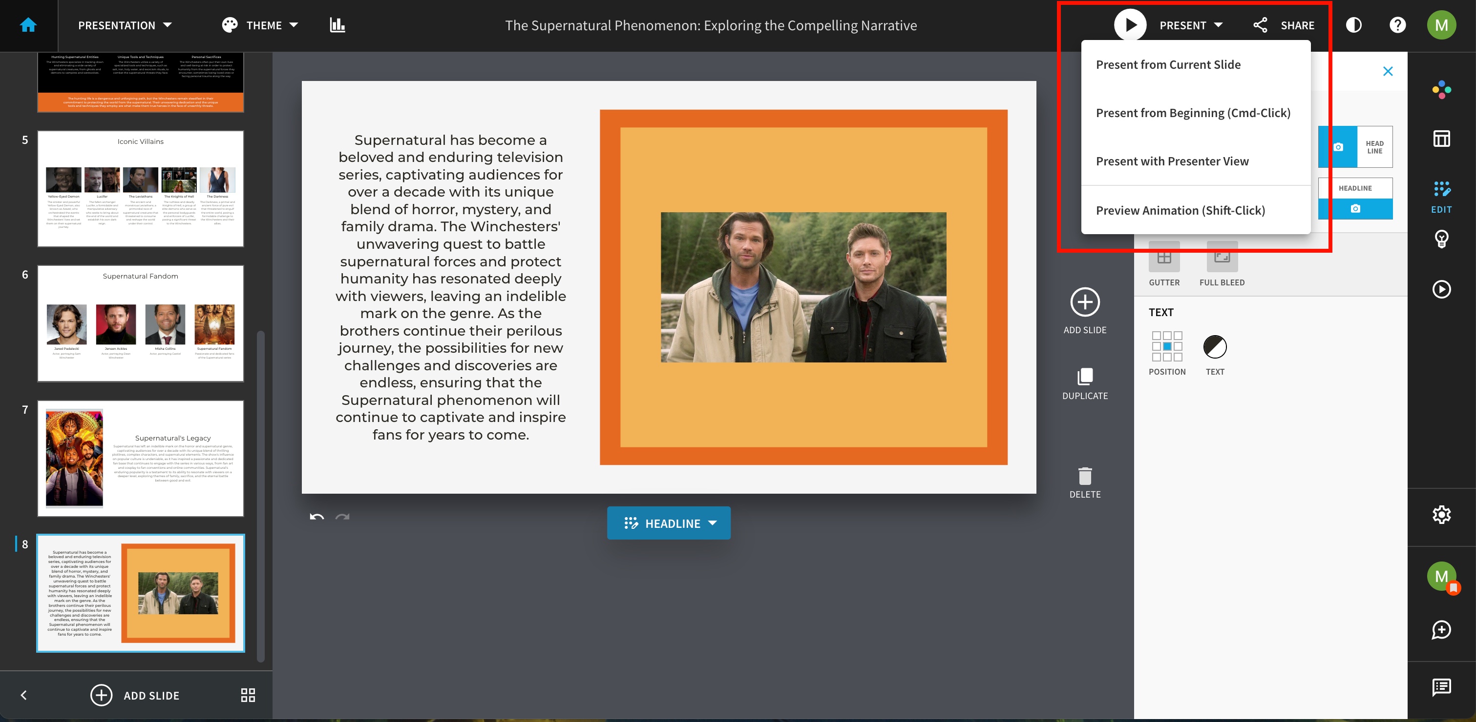Click the M avatar with the bookmark badge

1443,577
